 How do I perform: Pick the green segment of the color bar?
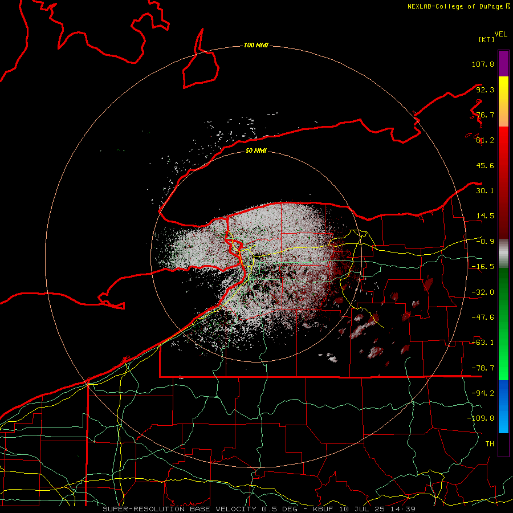(503, 324)
